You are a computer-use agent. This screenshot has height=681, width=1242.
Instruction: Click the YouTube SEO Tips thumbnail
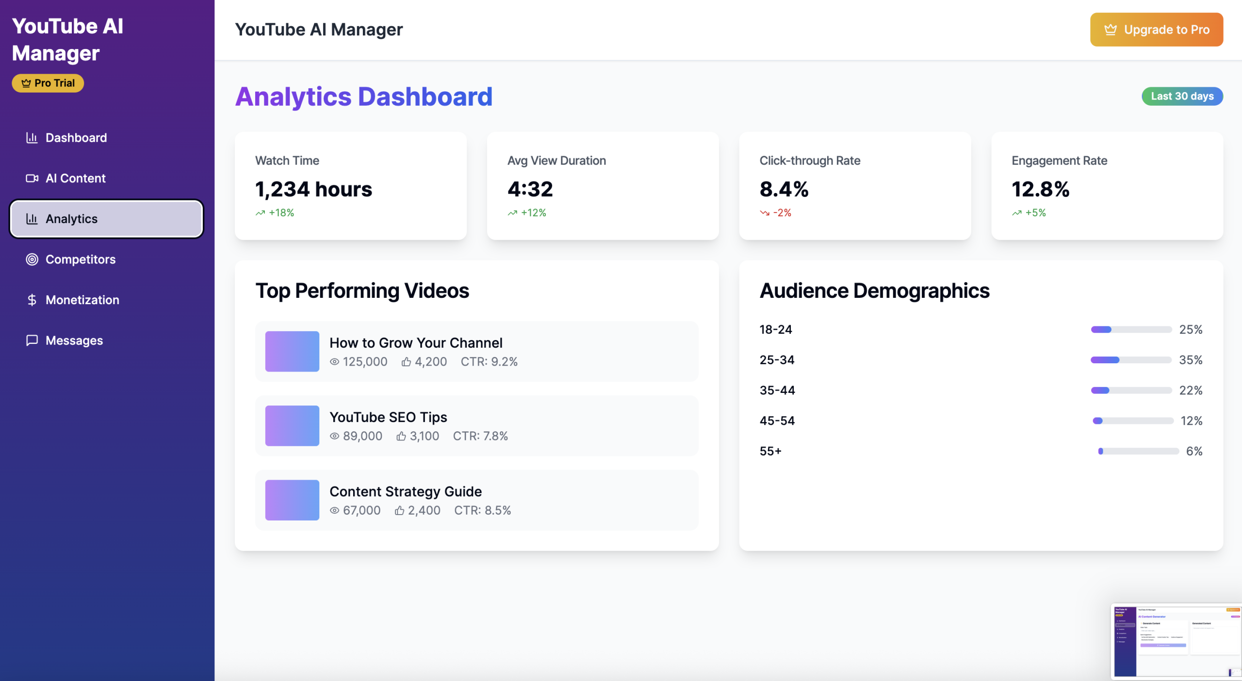pyautogui.click(x=292, y=425)
